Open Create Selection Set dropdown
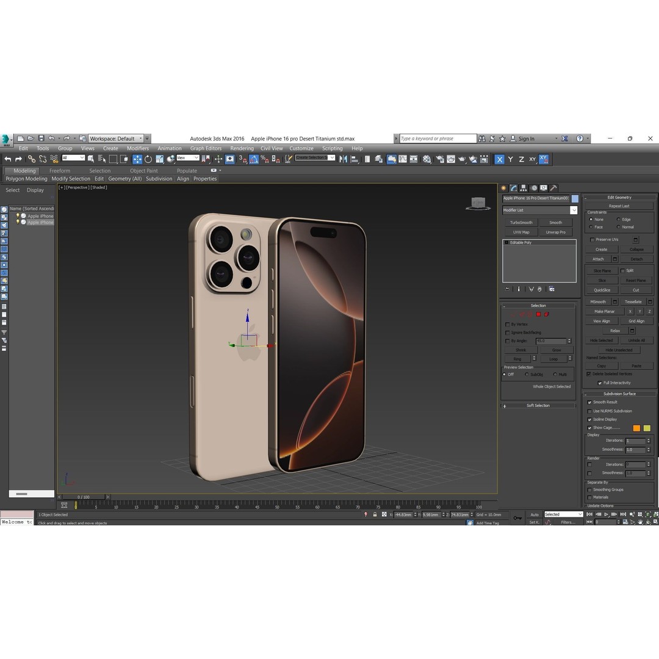659x659 pixels. coord(315,157)
